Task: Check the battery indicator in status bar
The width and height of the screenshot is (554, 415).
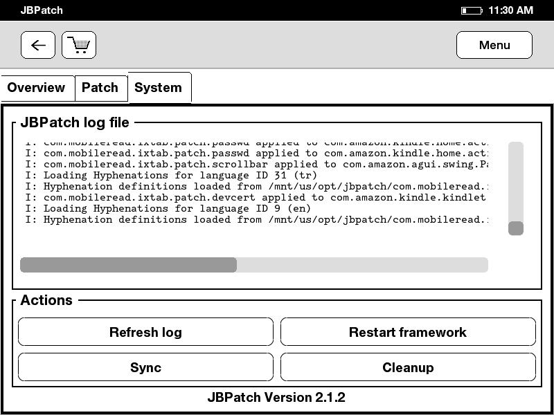Action: click(x=472, y=10)
